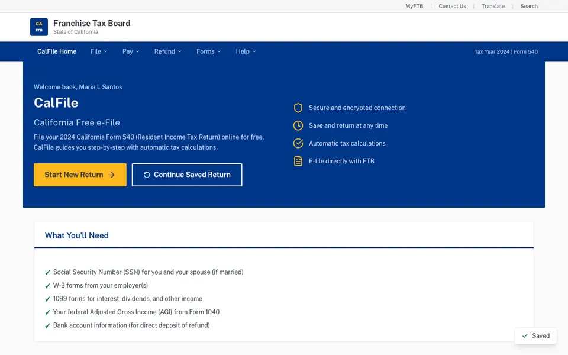The width and height of the screenshot is (568, 355).
Task: Click the Automatic tax calculations text
Action: [x=347, y=143]
